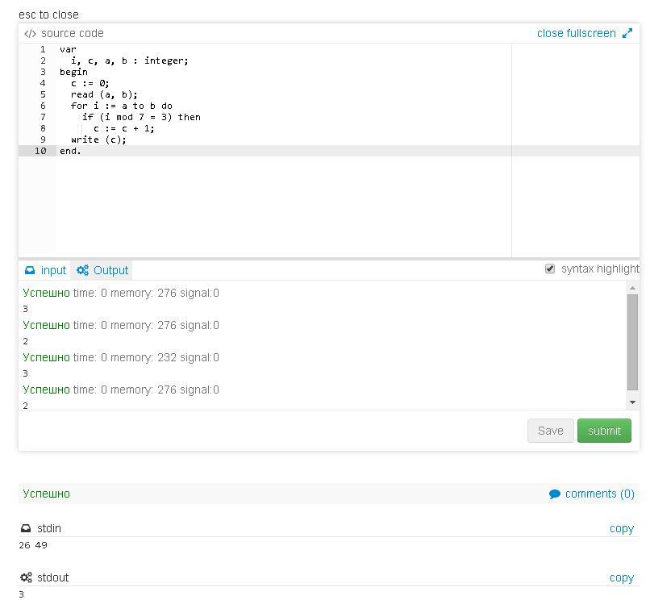Switch to the Output tab
The height and width of the screenshot is (600, 650).
(x=110, y=270)
